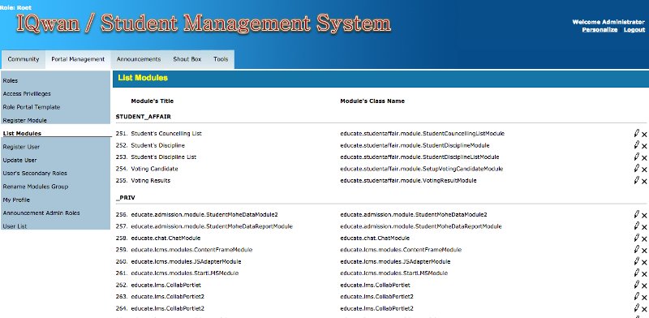The width and height of the screenshot is (649, 318).
Task: Delete module 253 Student's Discipline List
Action: [644, 157]
